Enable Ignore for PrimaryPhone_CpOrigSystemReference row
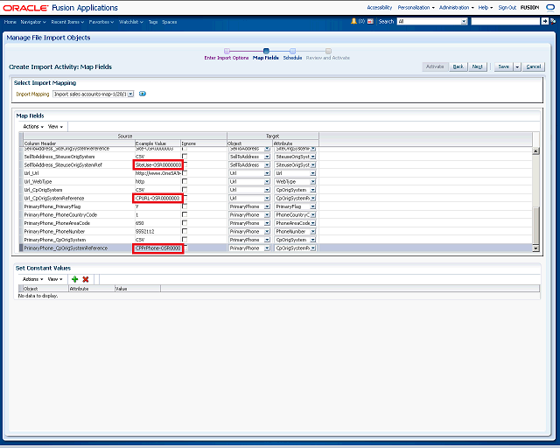560x448 pixels. coord(185,248)
